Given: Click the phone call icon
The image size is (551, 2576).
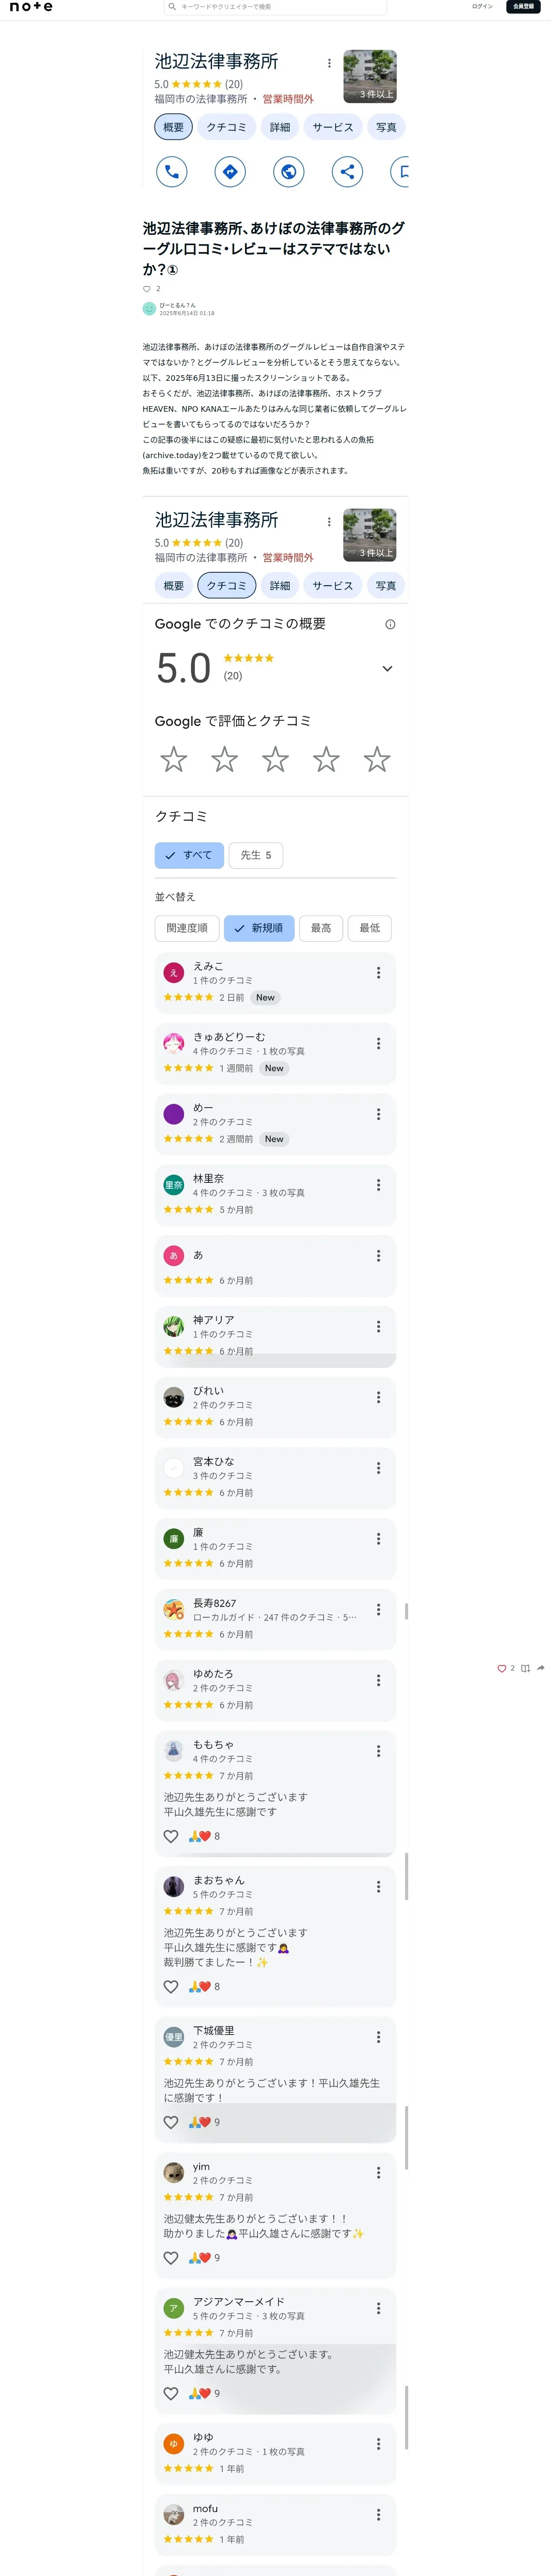Looking at the screenshot, I should (172, 172).
